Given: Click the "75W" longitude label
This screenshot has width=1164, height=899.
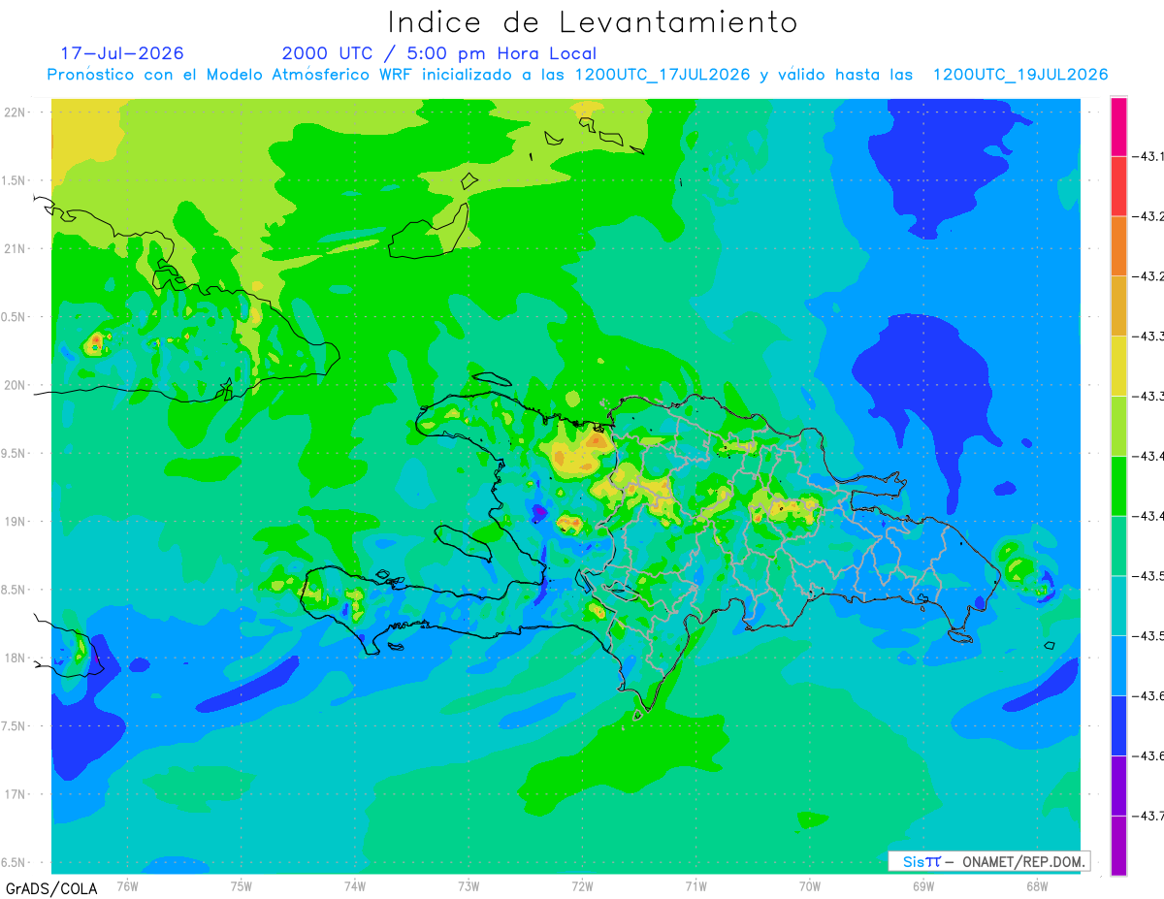Looking at the screenshot, I should click(242, 885).
